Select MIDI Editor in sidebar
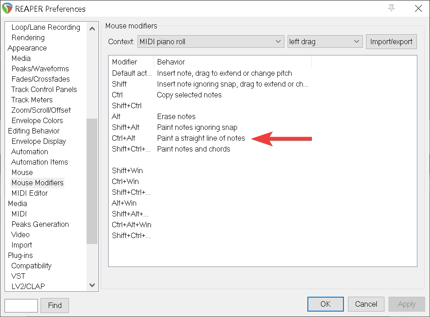The width and height of the screenshot is (430, 317). pos(30,193)
